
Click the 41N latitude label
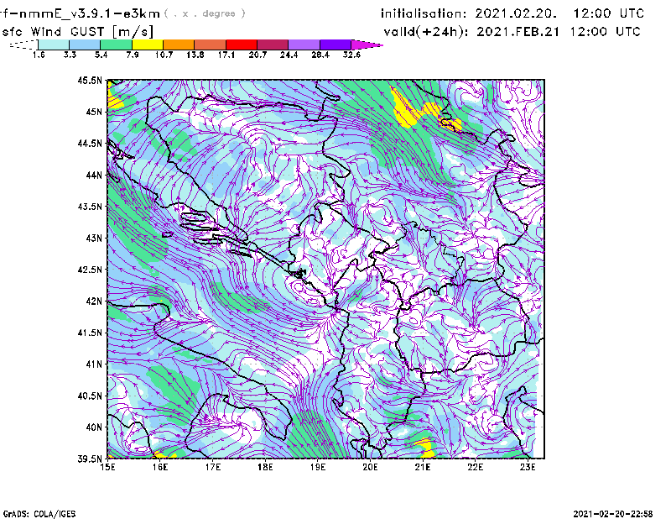(x=94, y=364)
